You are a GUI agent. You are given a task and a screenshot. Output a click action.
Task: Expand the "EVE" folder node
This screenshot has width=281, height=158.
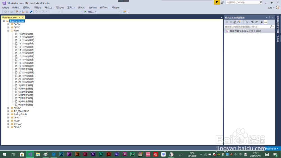click(x=8, y=28)
